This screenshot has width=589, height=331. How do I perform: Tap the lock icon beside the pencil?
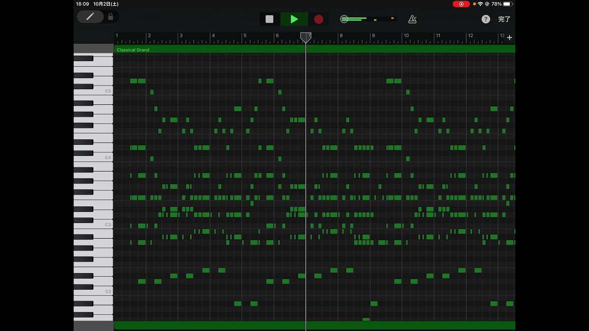pos(110,17)
